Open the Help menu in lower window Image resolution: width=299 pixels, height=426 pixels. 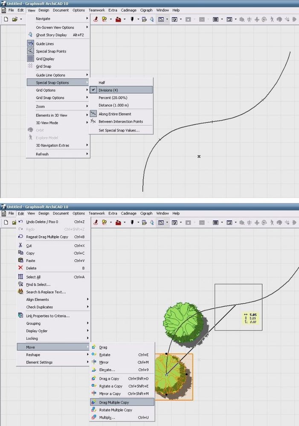click(176, 214)
